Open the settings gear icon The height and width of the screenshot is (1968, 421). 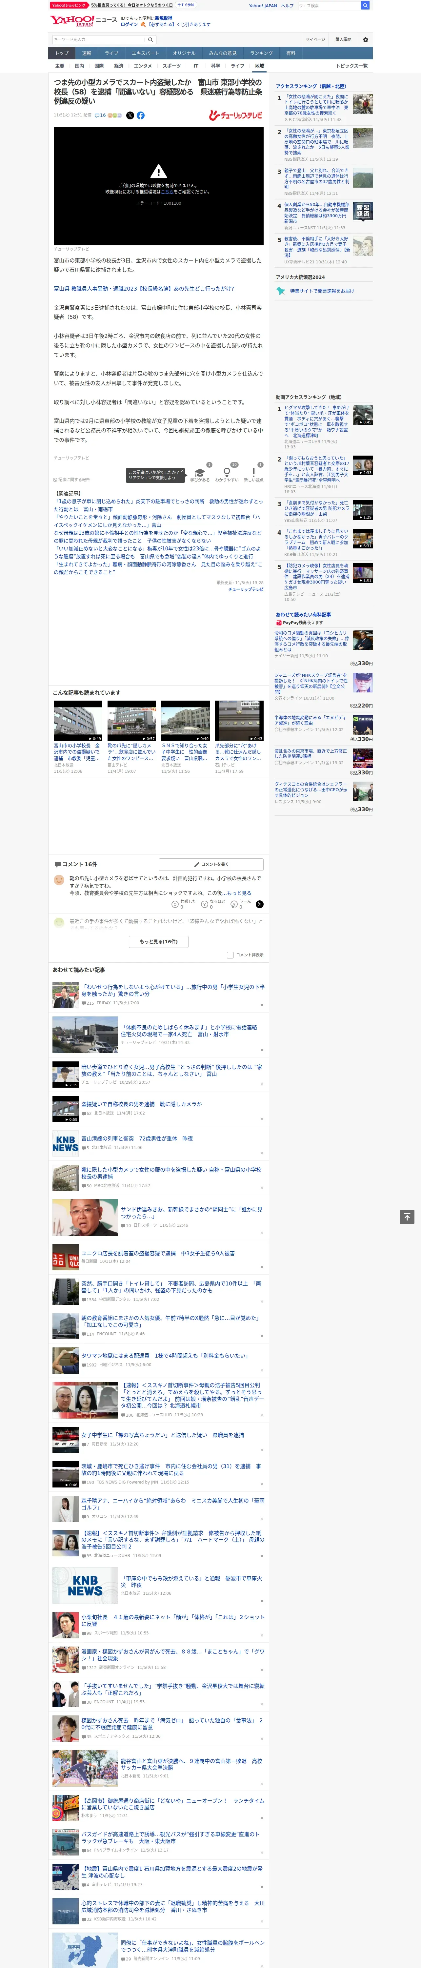(365, 39)
